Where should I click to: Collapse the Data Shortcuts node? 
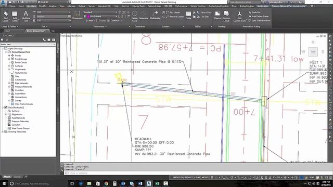pos(3,108)
